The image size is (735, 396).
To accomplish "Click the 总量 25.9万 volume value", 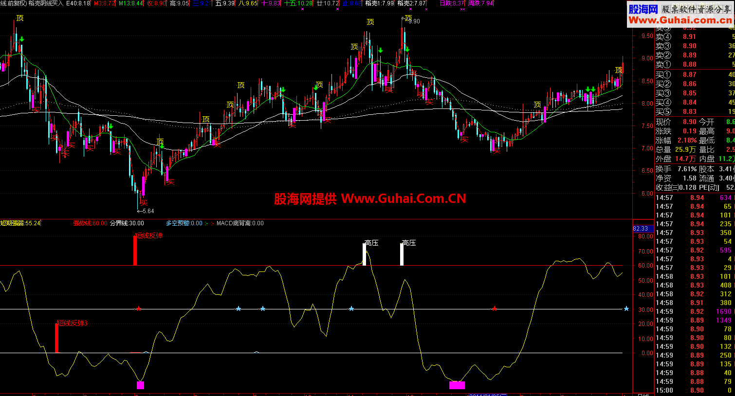I will coord(686,149).
